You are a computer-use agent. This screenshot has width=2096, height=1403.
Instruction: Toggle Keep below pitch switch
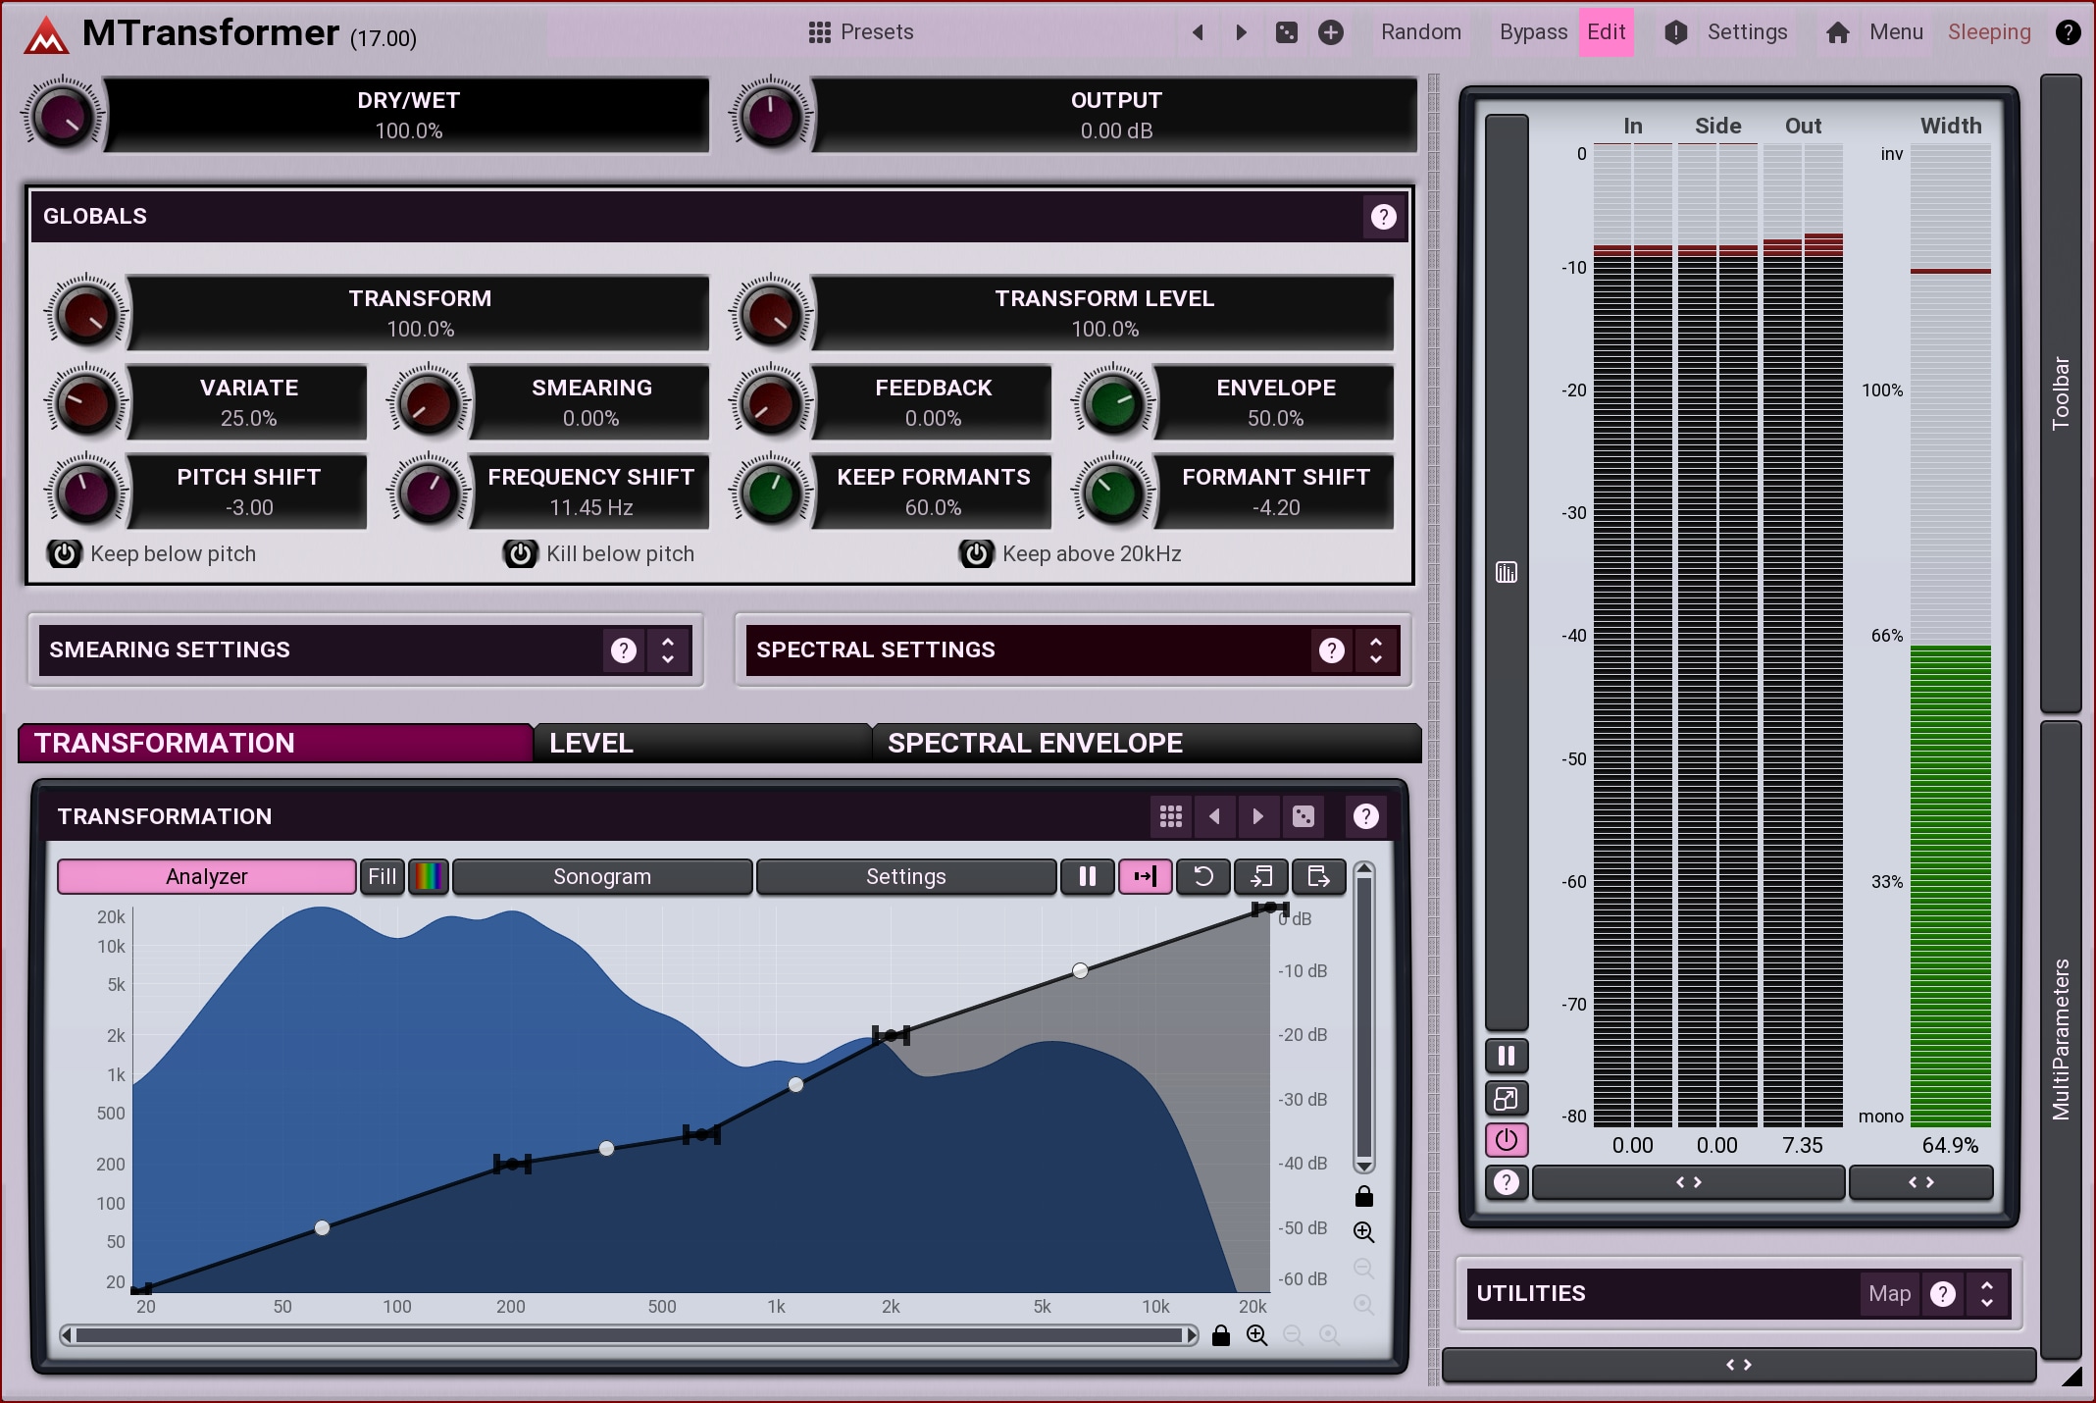[65, 554]
